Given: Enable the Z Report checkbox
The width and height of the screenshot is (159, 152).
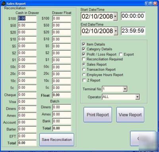Looking at the screenshot, I should tap(84, 80).
